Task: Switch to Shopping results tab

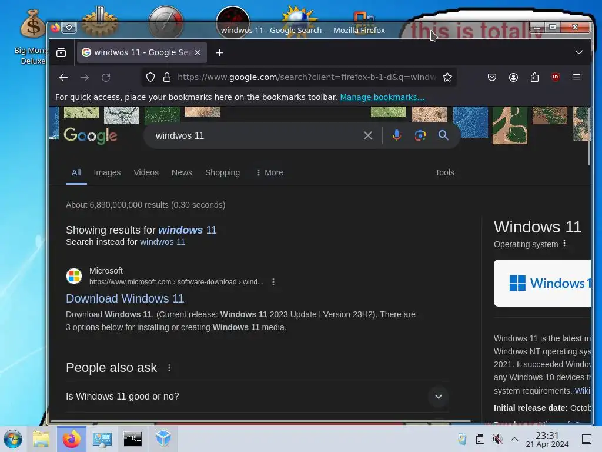Action: [222, 172]
